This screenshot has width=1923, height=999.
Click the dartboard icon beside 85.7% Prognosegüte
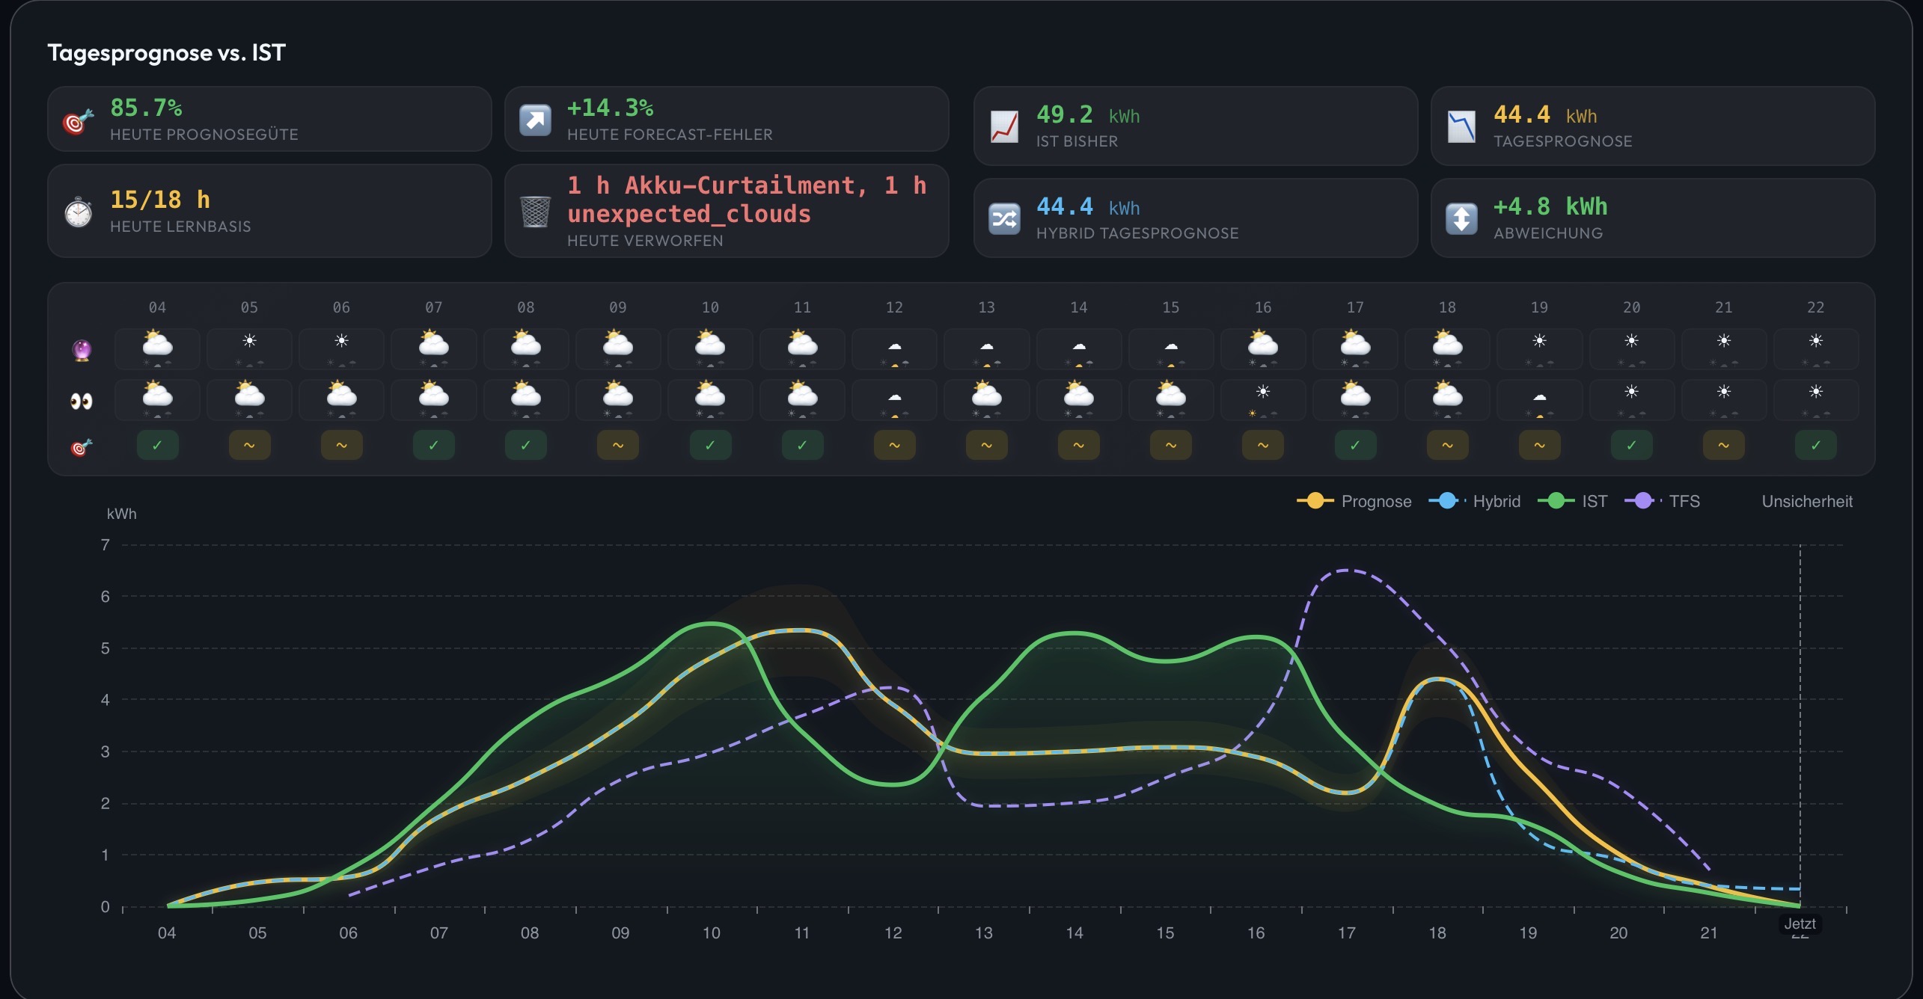[78, 121]
